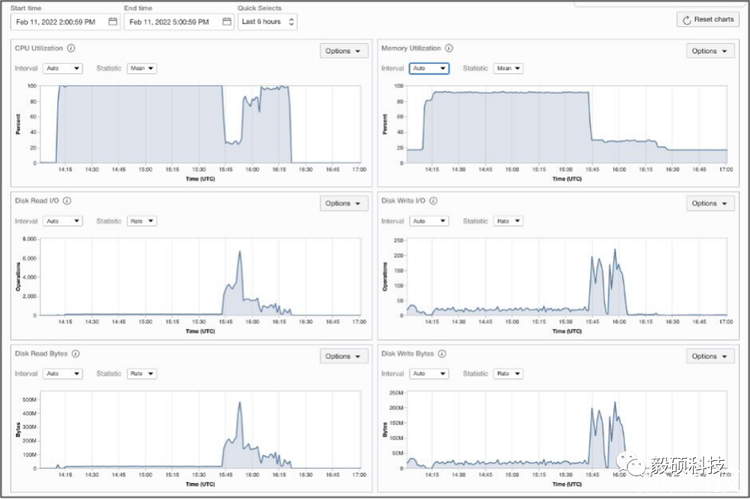This screenshot has width=750, height=499.
Task: Click the 250M axis value in Disk Write Bytes
Action: coord(396,393)
